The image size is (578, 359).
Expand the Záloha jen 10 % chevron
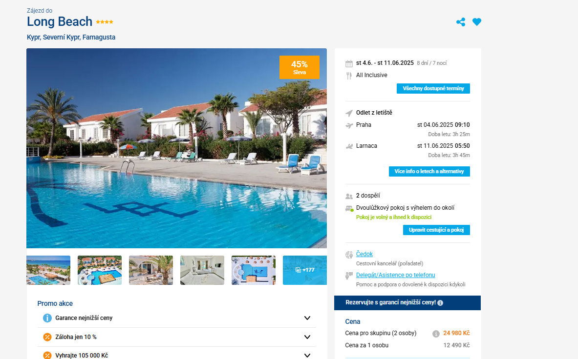pyautogui.click(x=307, y=337)
